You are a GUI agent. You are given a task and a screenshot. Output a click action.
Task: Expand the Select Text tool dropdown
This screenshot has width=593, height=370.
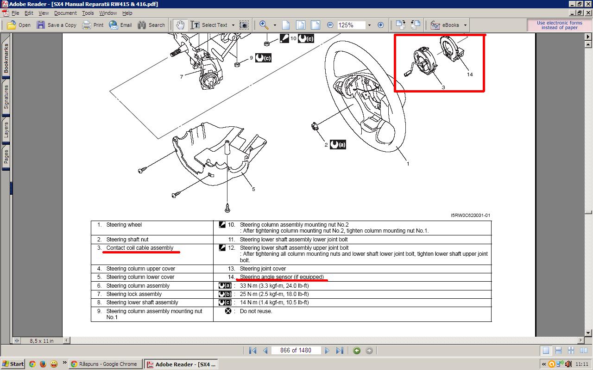pos(233,25)
